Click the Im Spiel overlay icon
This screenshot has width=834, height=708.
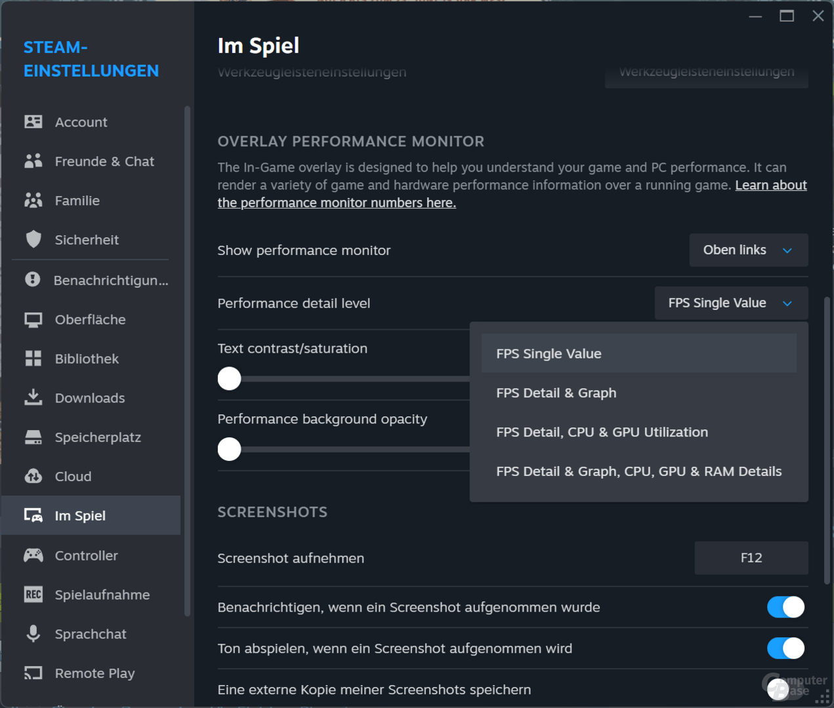click(x=33, y=516)
